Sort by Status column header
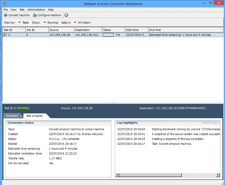The width and height of the screenshot is (225, 185). click(x=114, y=30)
